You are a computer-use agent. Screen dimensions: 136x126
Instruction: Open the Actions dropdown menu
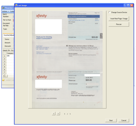coord(6,11)
